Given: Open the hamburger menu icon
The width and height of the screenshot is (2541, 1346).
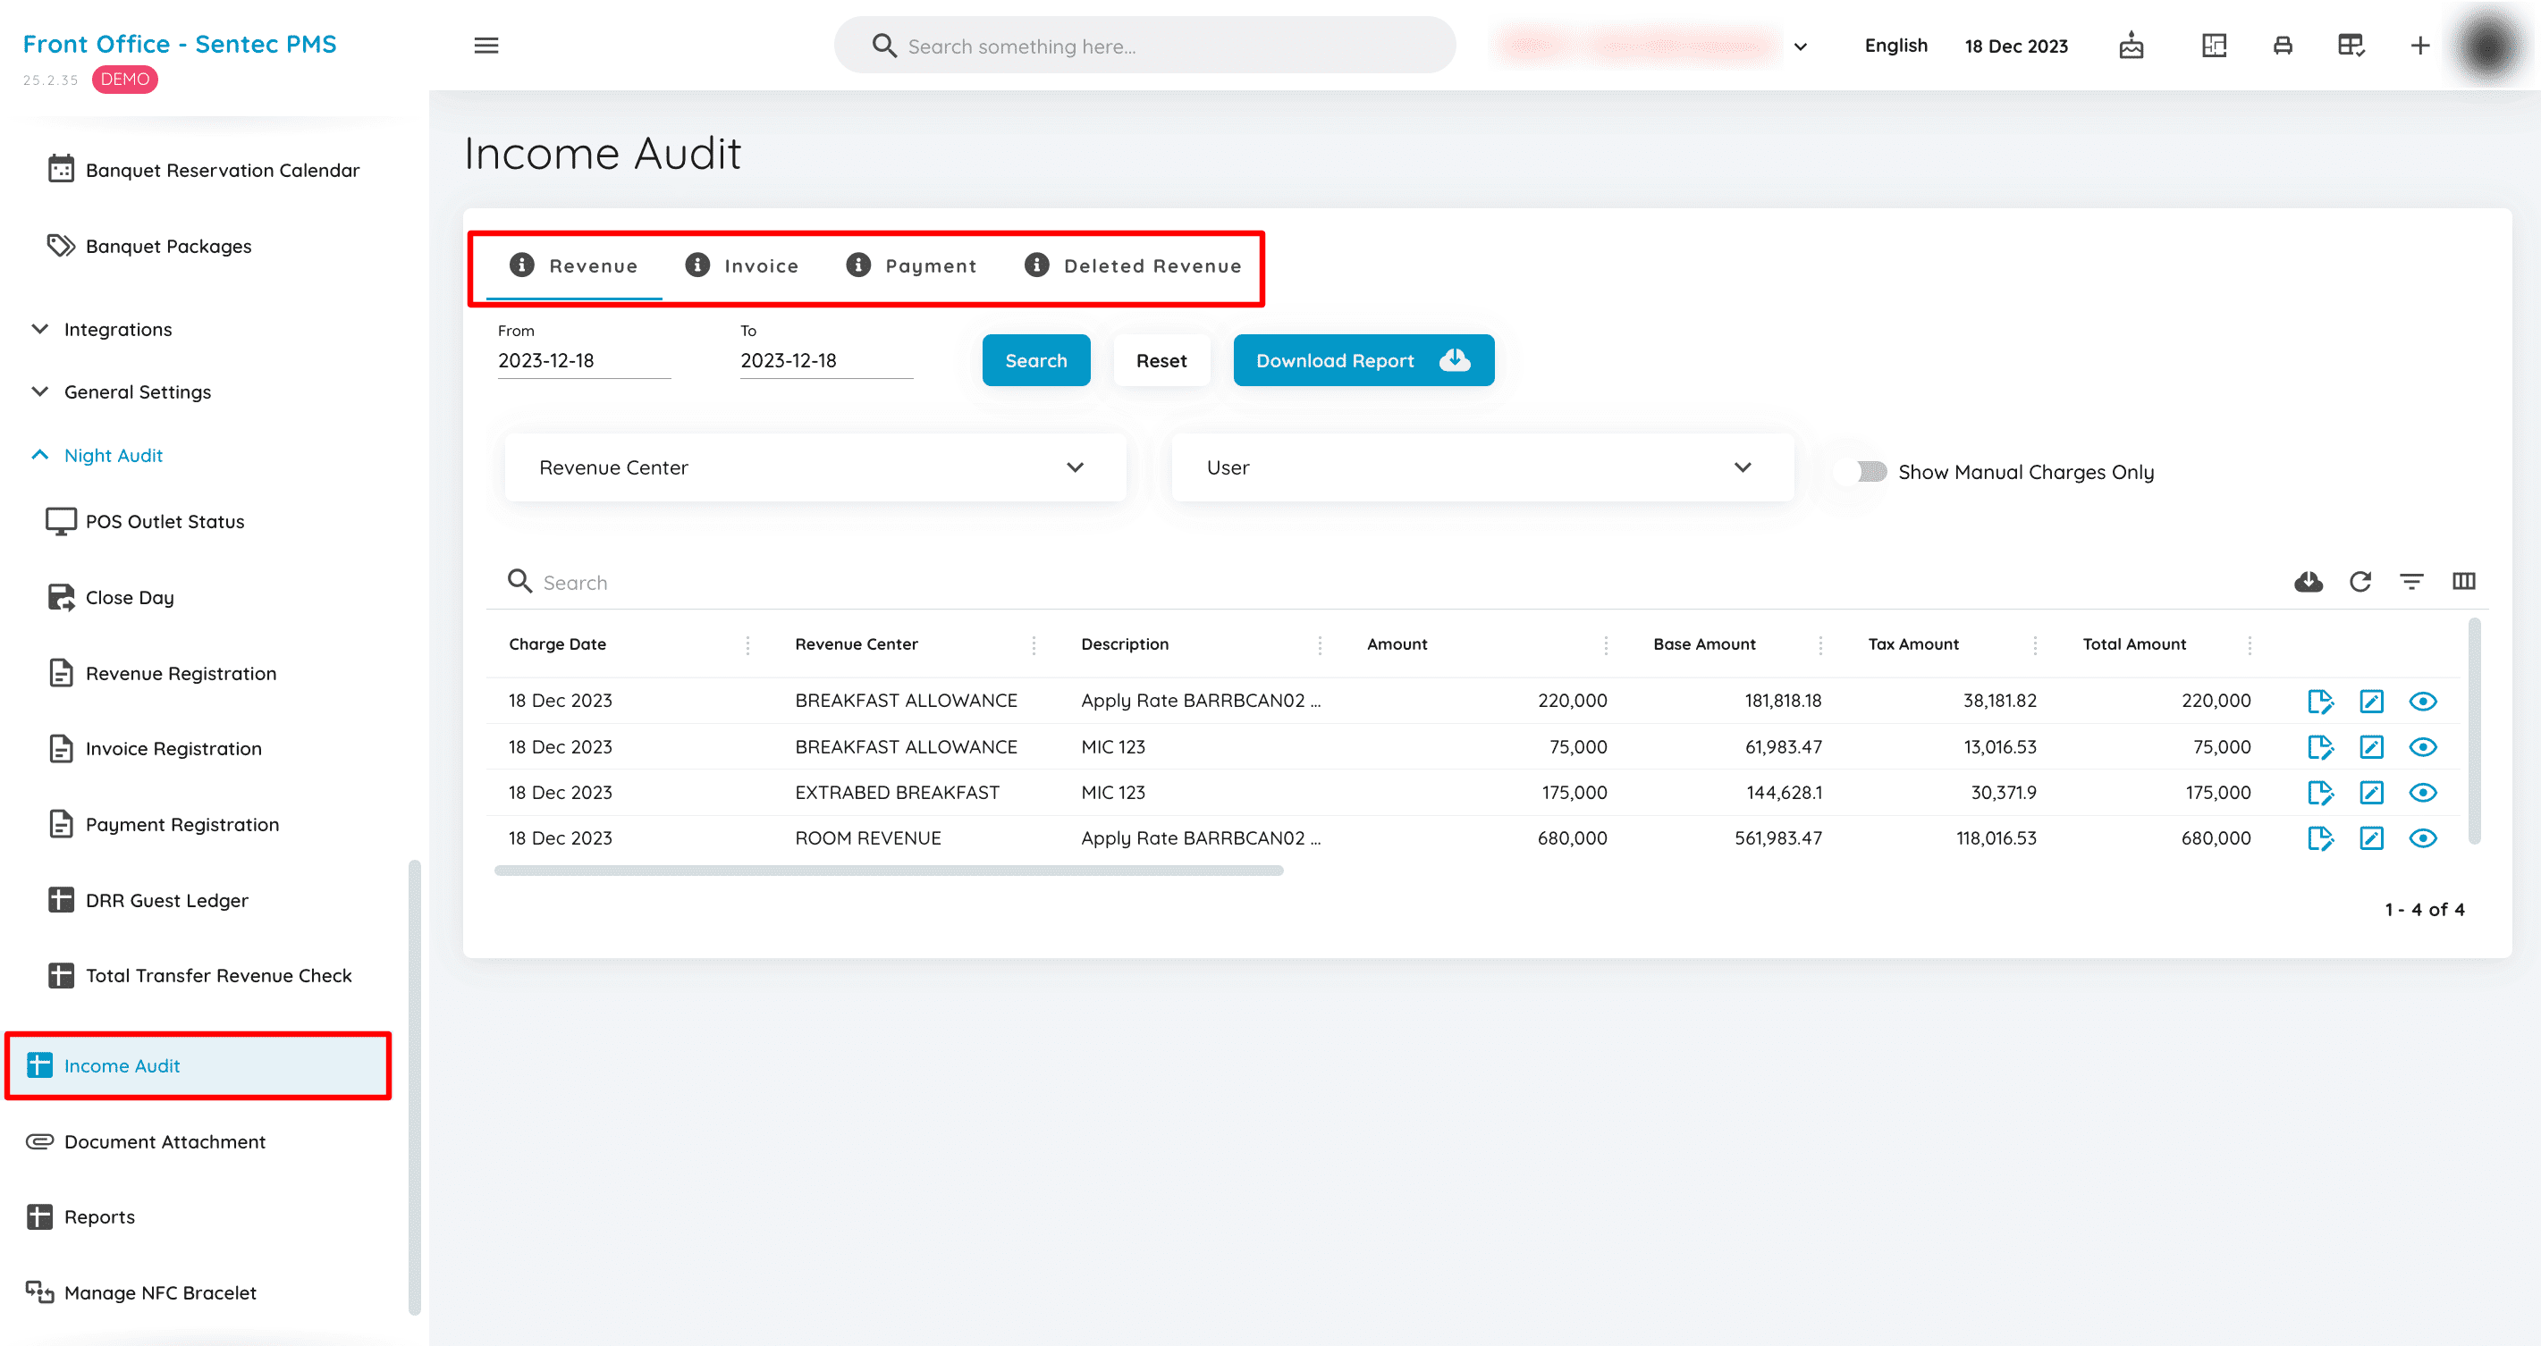Looking at the screenshot, I should click(x=486, y=46).
